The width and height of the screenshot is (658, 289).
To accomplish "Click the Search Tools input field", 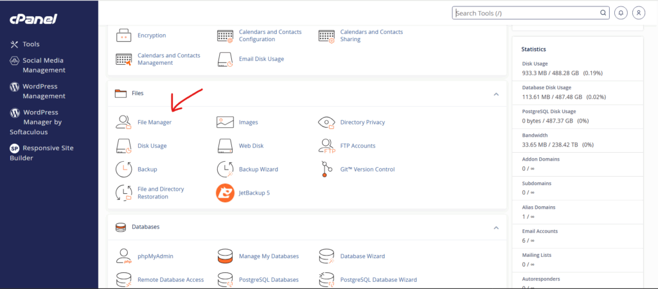I will pyautogui.click(x=527, y=13).
